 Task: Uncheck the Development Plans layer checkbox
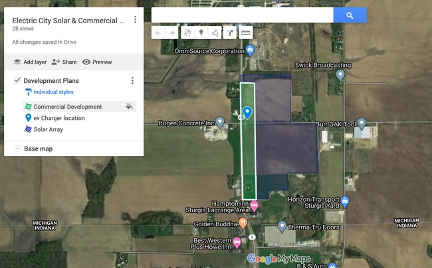17,81
